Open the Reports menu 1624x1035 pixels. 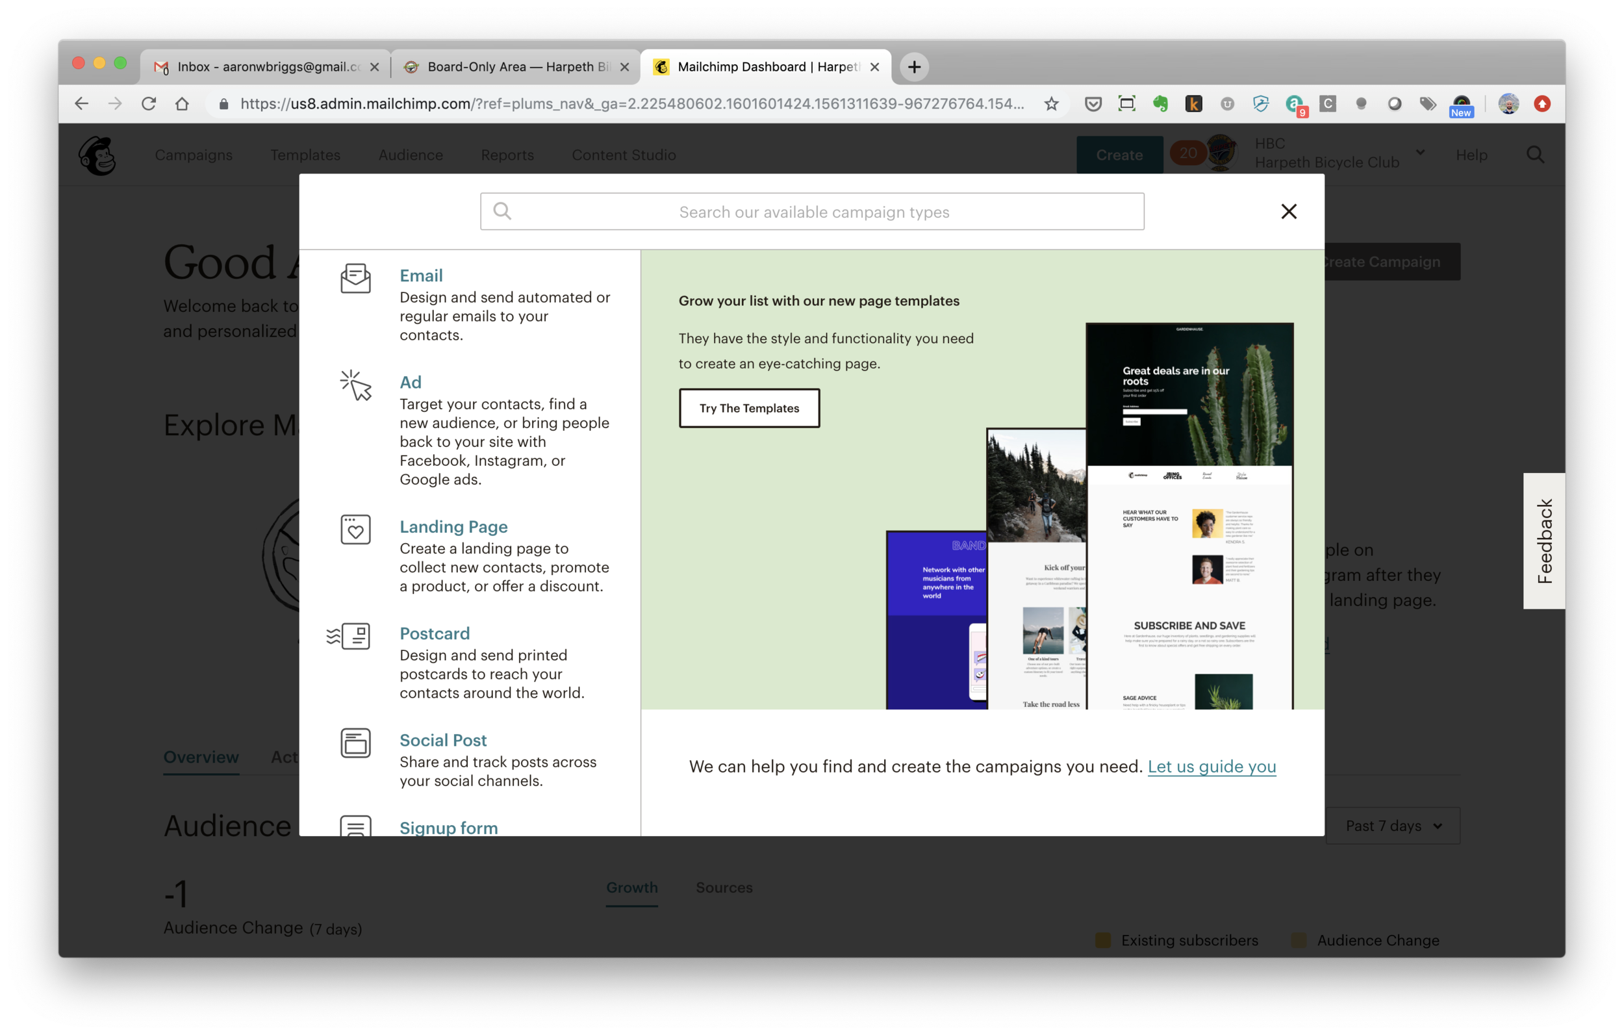click(x=507, y=155)
